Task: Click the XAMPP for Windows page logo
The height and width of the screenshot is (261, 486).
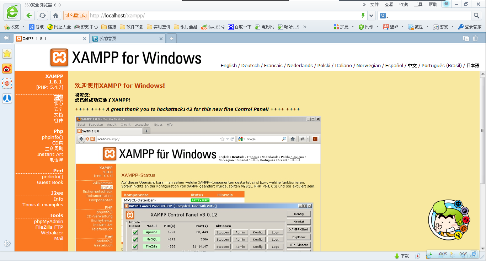Action: (x=126, y=58)
